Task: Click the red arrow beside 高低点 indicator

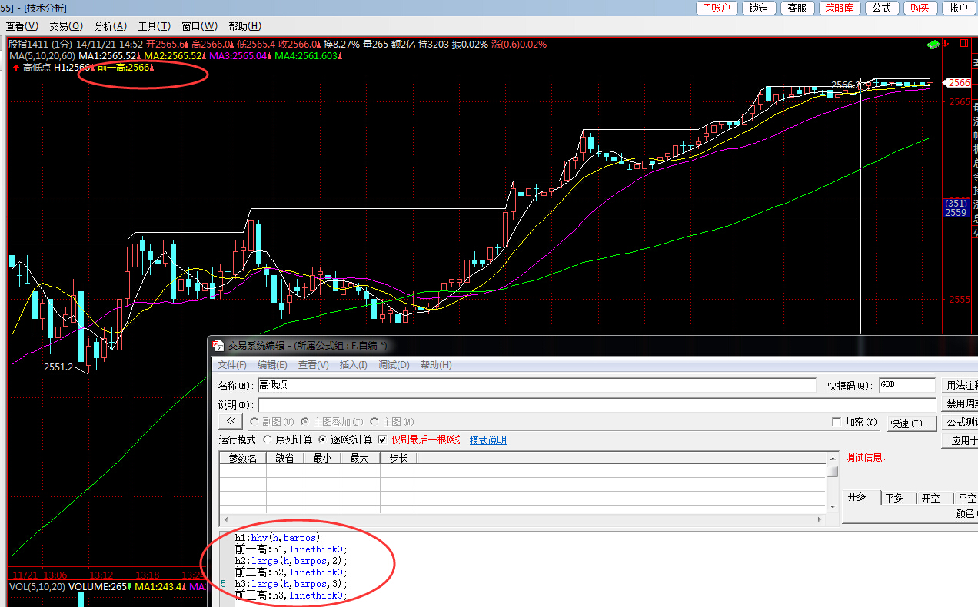Action: pyautogui.click(x=15, y=68)
